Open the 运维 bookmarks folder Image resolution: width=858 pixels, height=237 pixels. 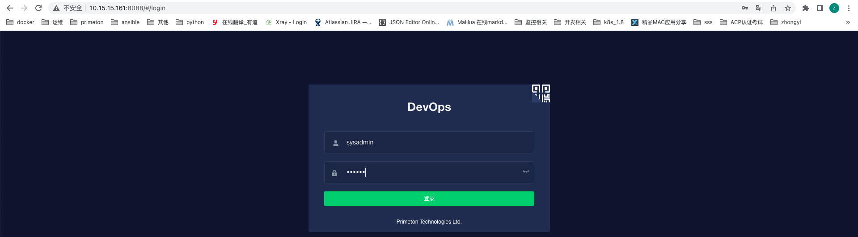click(52, 22)
